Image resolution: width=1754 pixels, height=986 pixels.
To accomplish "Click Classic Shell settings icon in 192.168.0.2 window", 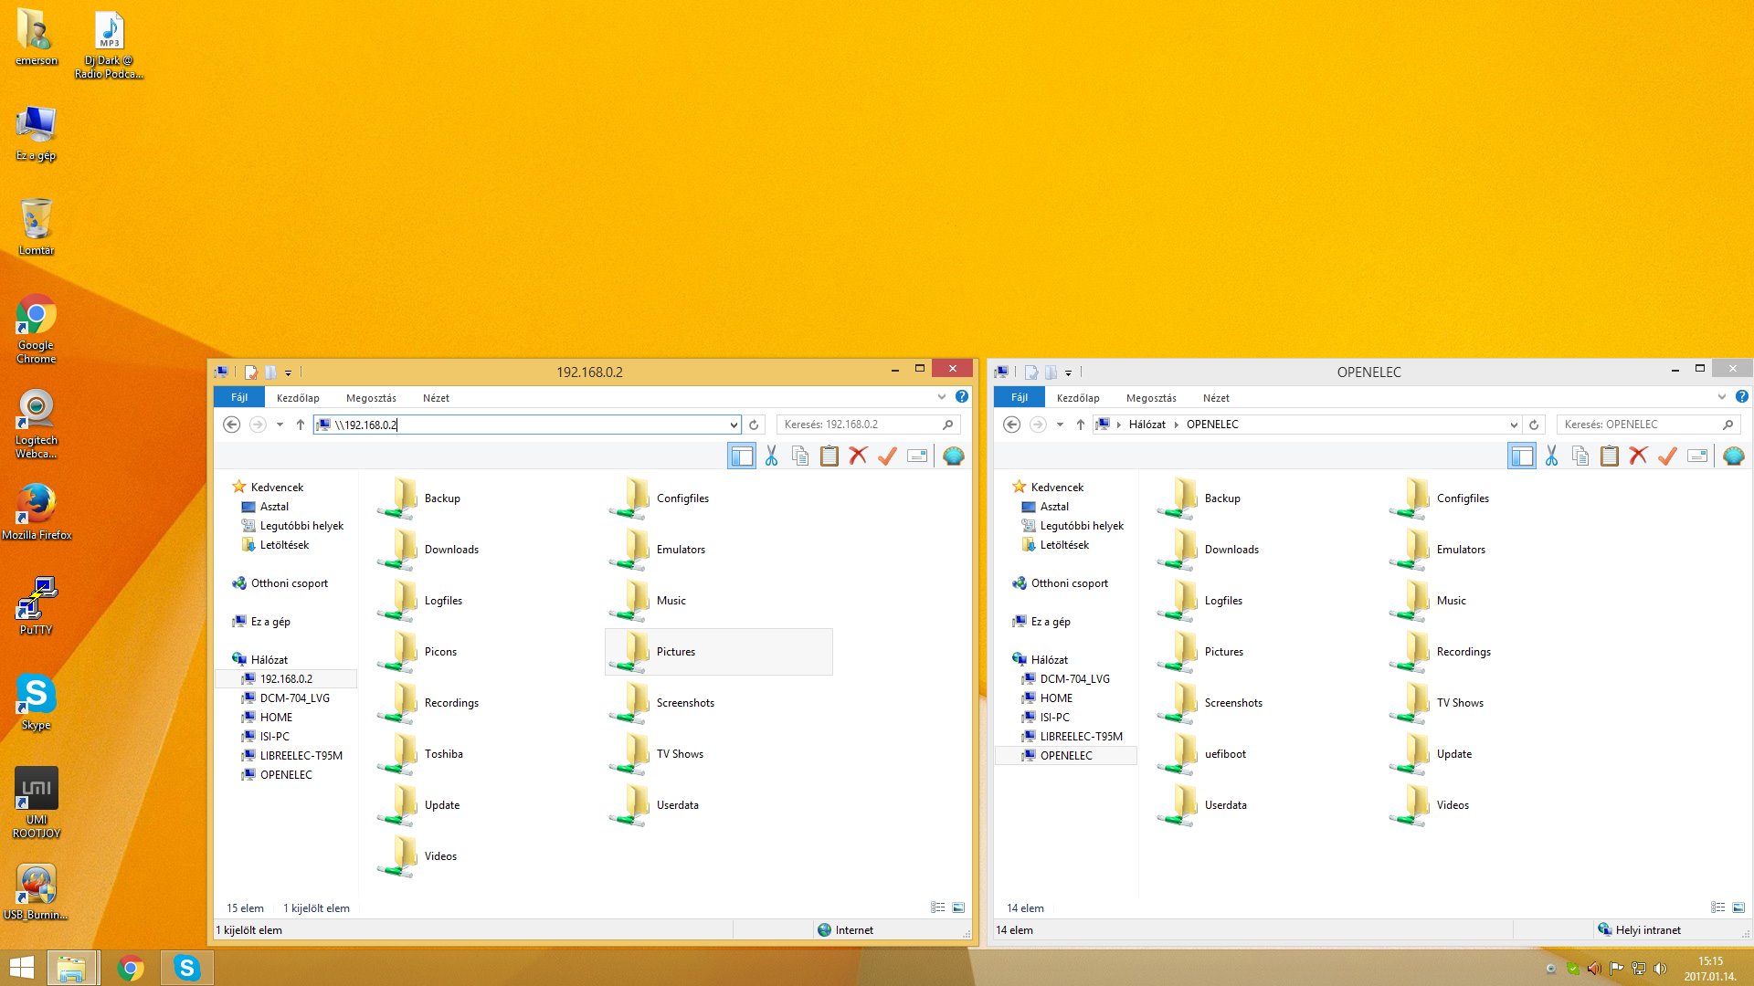I will point(953,456).
